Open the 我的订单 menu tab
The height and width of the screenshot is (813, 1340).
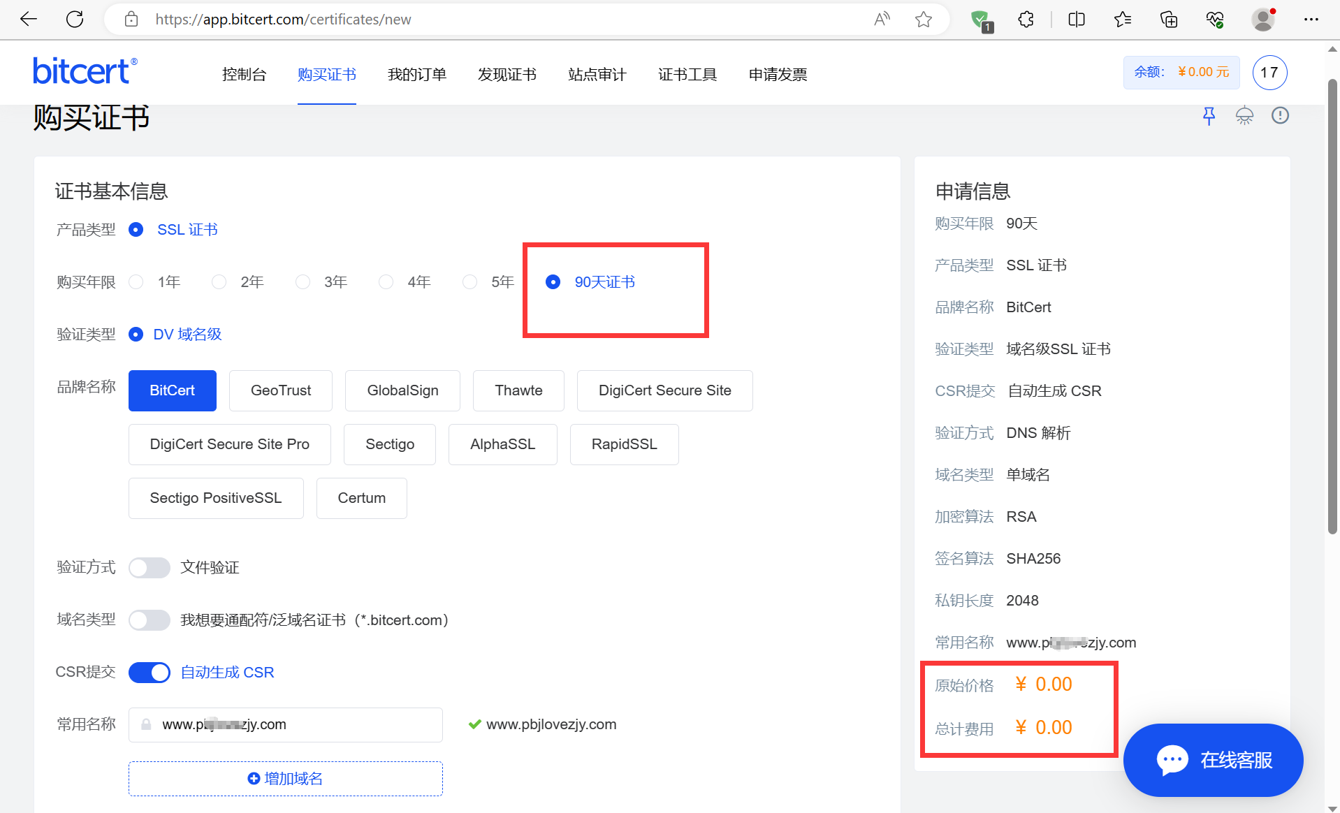(417, 74)
